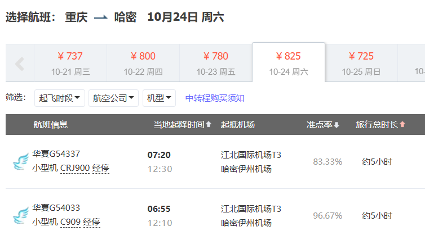Open the 起飞时段 filter dropdown
This screenshot has width=425, height=240.
click(x=60, y=98)
